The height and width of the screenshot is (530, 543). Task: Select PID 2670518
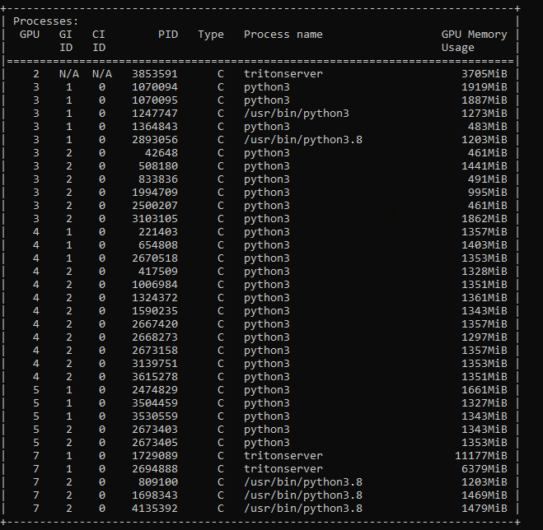pos(155,258)
